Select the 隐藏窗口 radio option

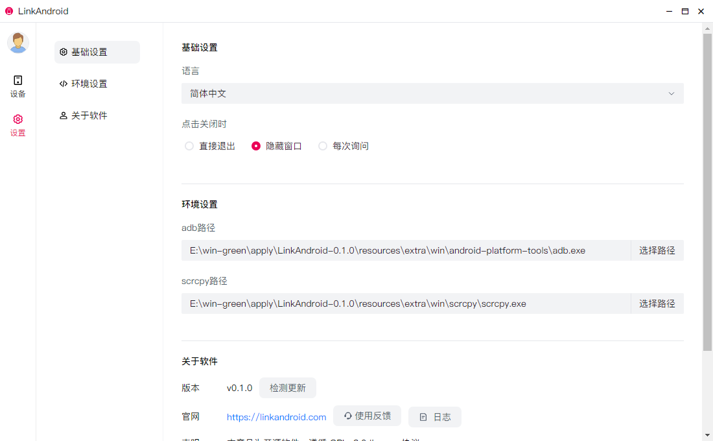256,146
